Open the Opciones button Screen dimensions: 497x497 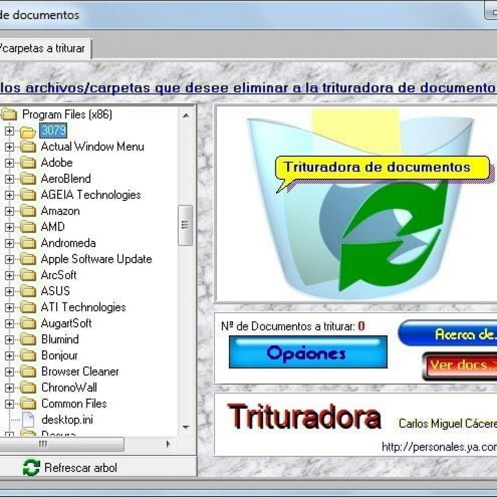pos(308,352)
